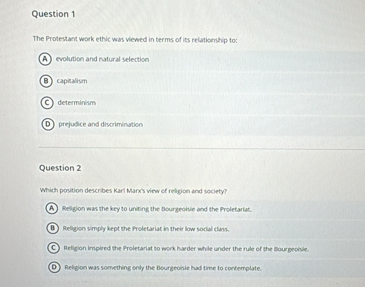Click the 'determinism' answer text
365x287 pixels.
coord(77,102)
